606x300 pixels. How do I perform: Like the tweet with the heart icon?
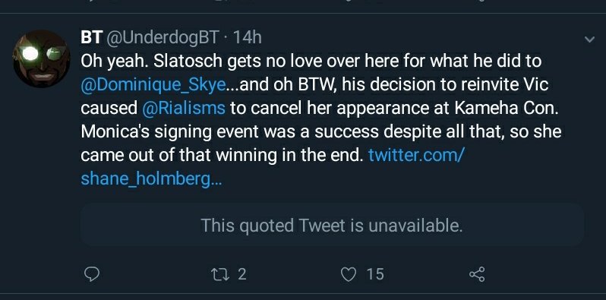coord(349,274)
